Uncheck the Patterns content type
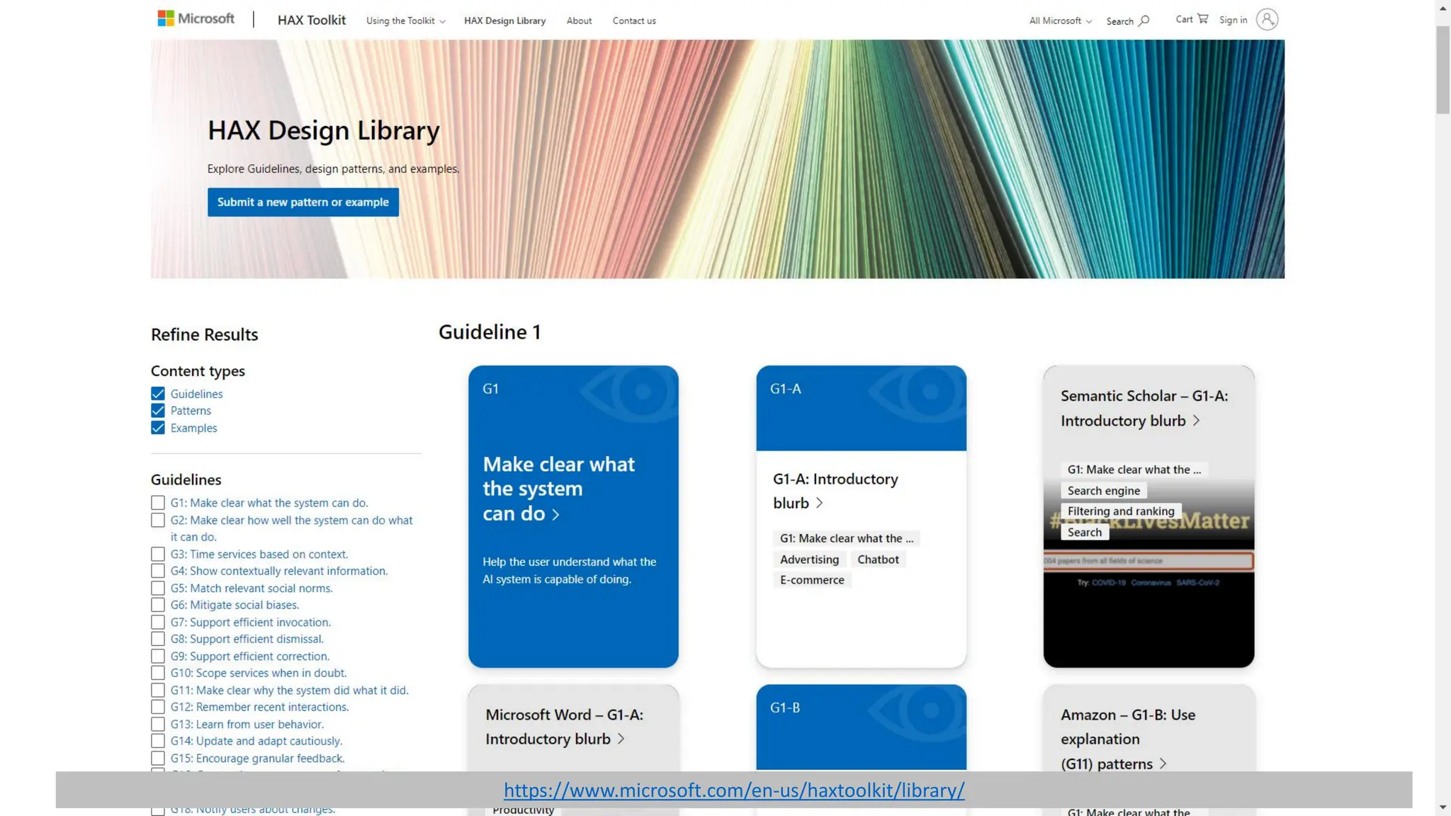Viewport: 1451px width, 816px height. (158, 411)
